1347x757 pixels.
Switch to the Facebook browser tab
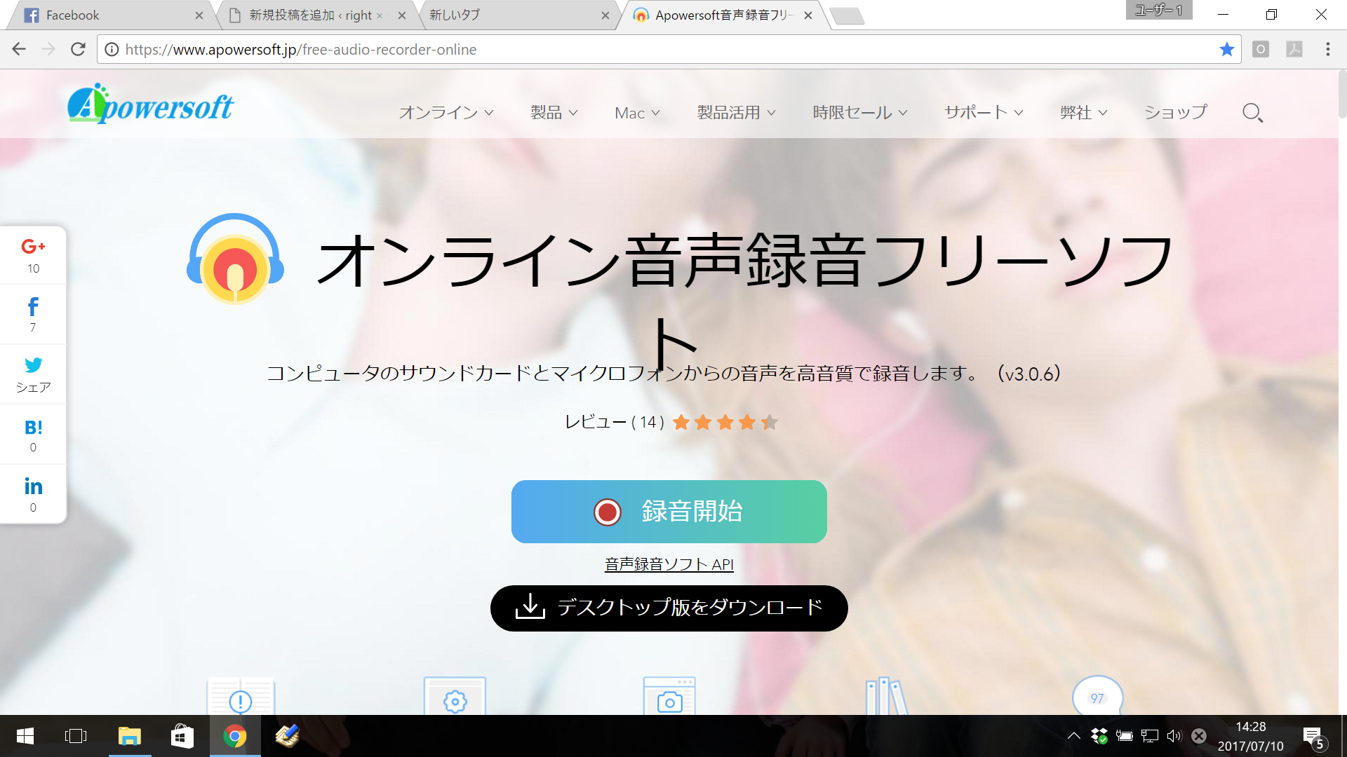105,15
